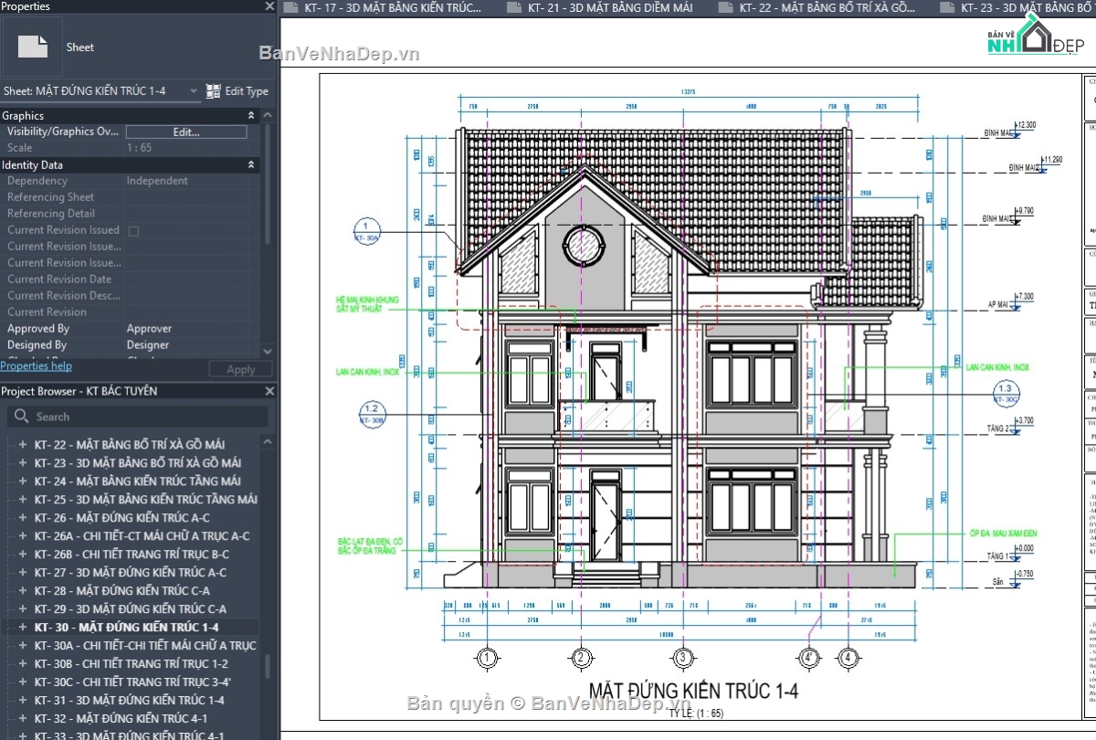The height and width of the screenshot is (740, 1096).
Task: Click the view icon on the KT-22 tab
Action: pos(726,8)
